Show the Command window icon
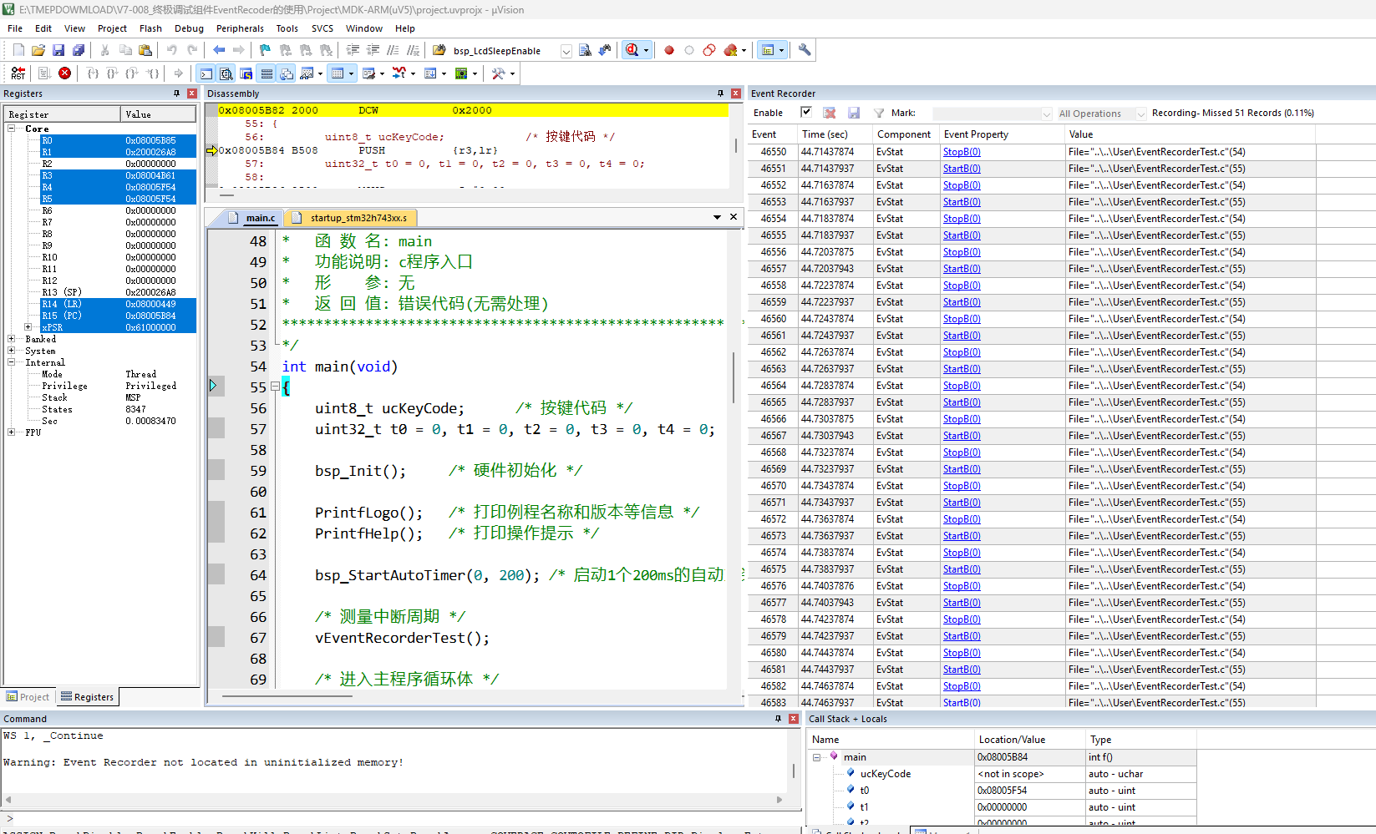Viewport: 1376px width, 834px height. tap(206, 73)
